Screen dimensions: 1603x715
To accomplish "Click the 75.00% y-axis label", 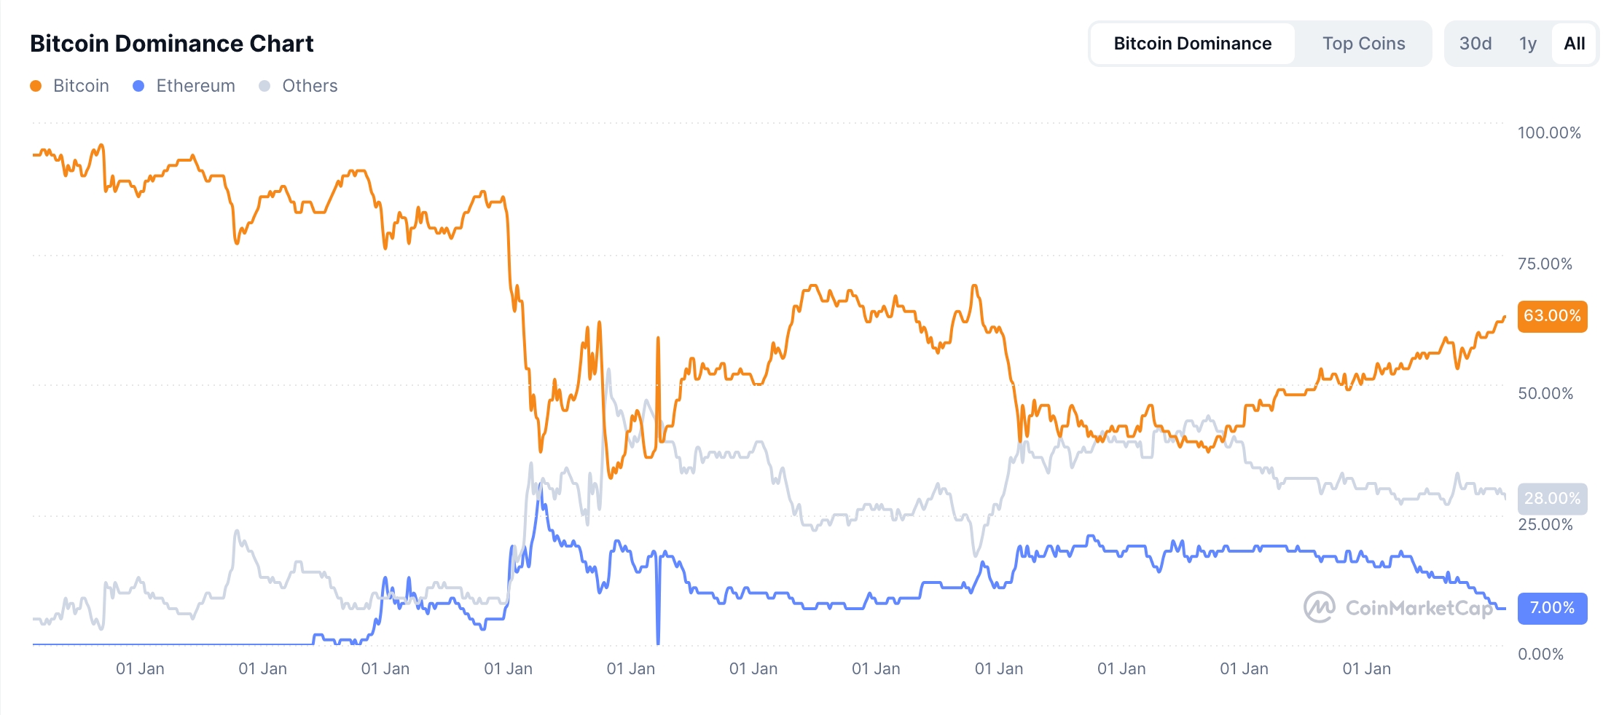I will [1545, 264].
